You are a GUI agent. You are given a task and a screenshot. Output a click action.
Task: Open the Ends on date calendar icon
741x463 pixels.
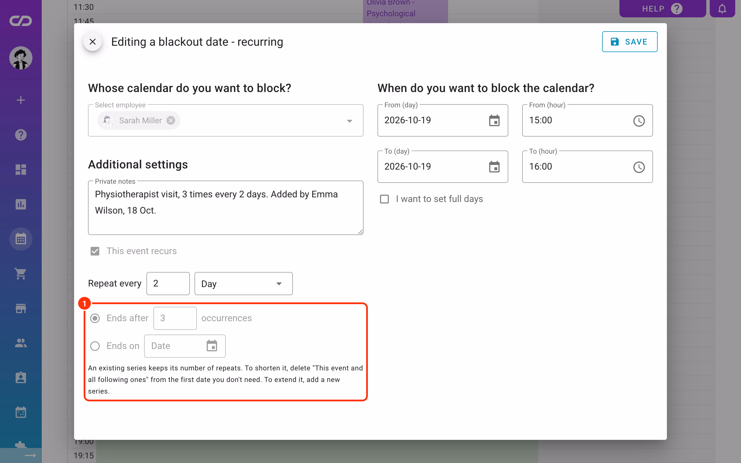212,346
